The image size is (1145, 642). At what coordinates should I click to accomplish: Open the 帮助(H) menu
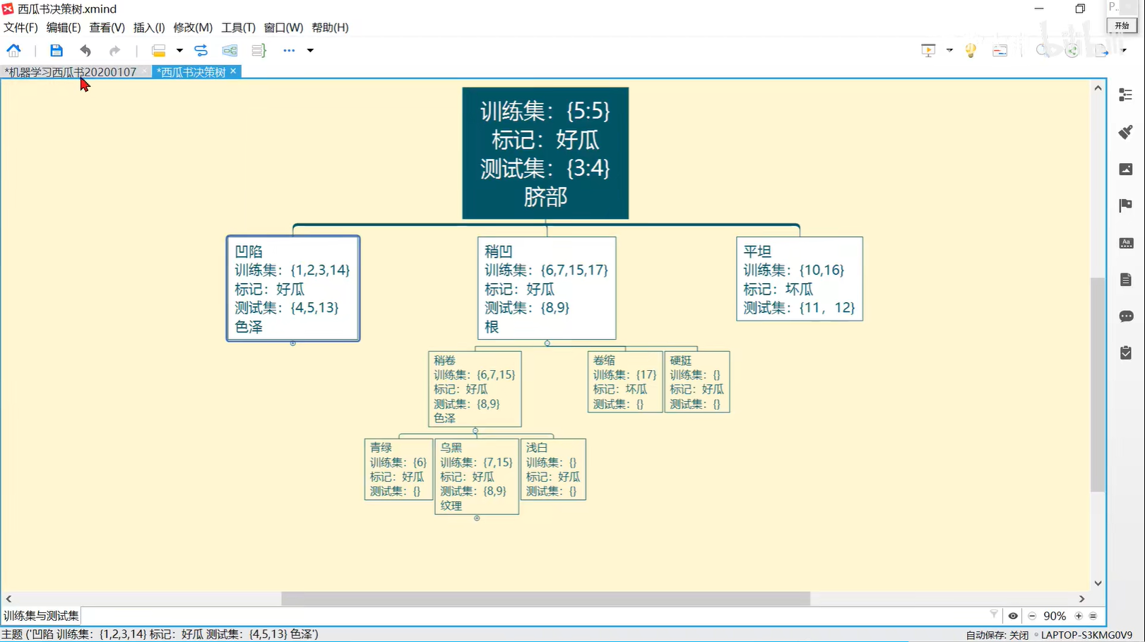click(330, 28)
